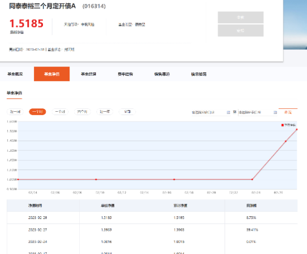Screen dimensions: 307x254
Task: Click the 2023-02-27 date cell
Action: click(37, 230)
